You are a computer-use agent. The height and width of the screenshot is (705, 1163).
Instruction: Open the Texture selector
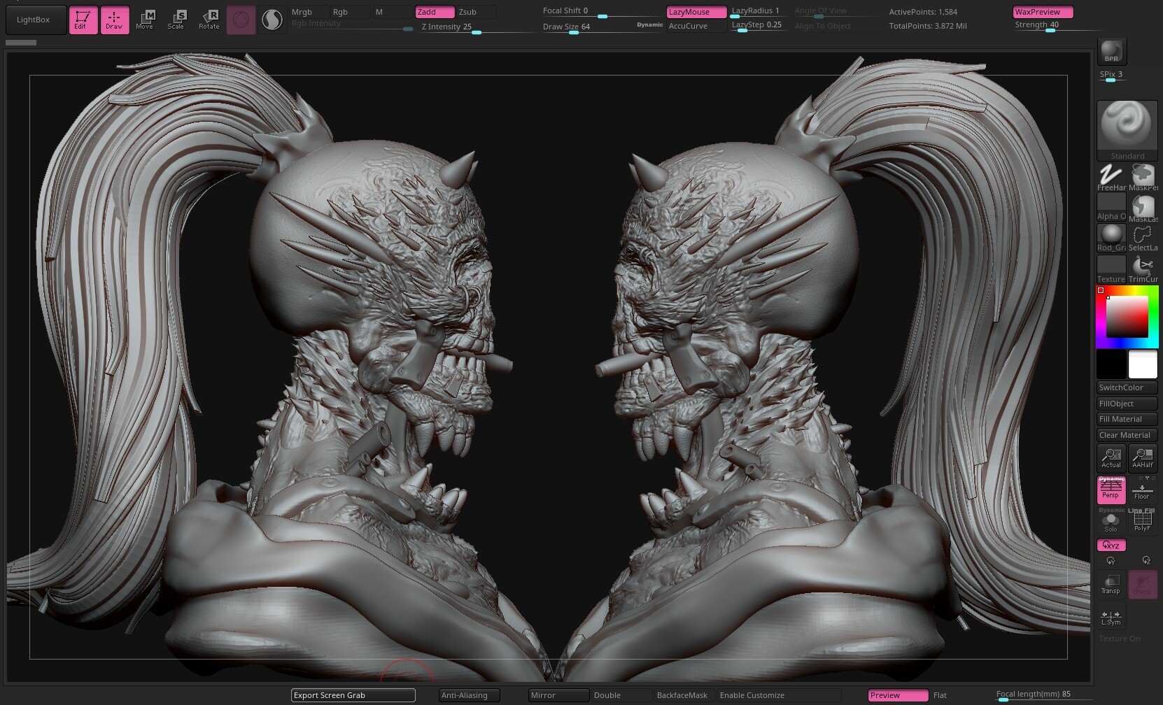tap(1111, 269)
